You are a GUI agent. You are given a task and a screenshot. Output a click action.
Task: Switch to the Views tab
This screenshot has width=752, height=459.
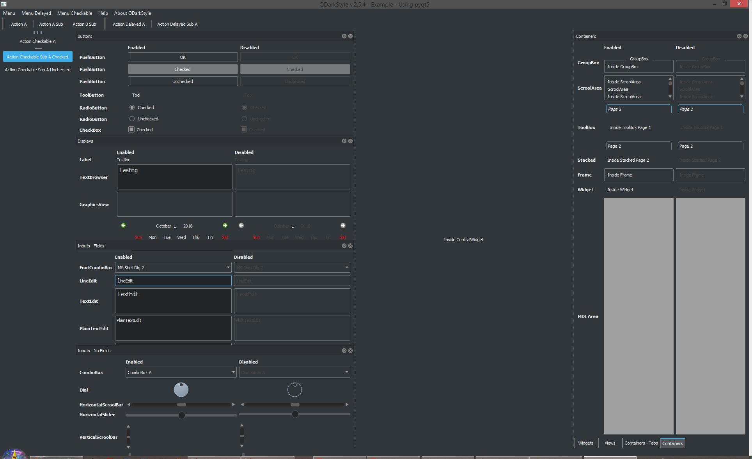pos(610,443)
